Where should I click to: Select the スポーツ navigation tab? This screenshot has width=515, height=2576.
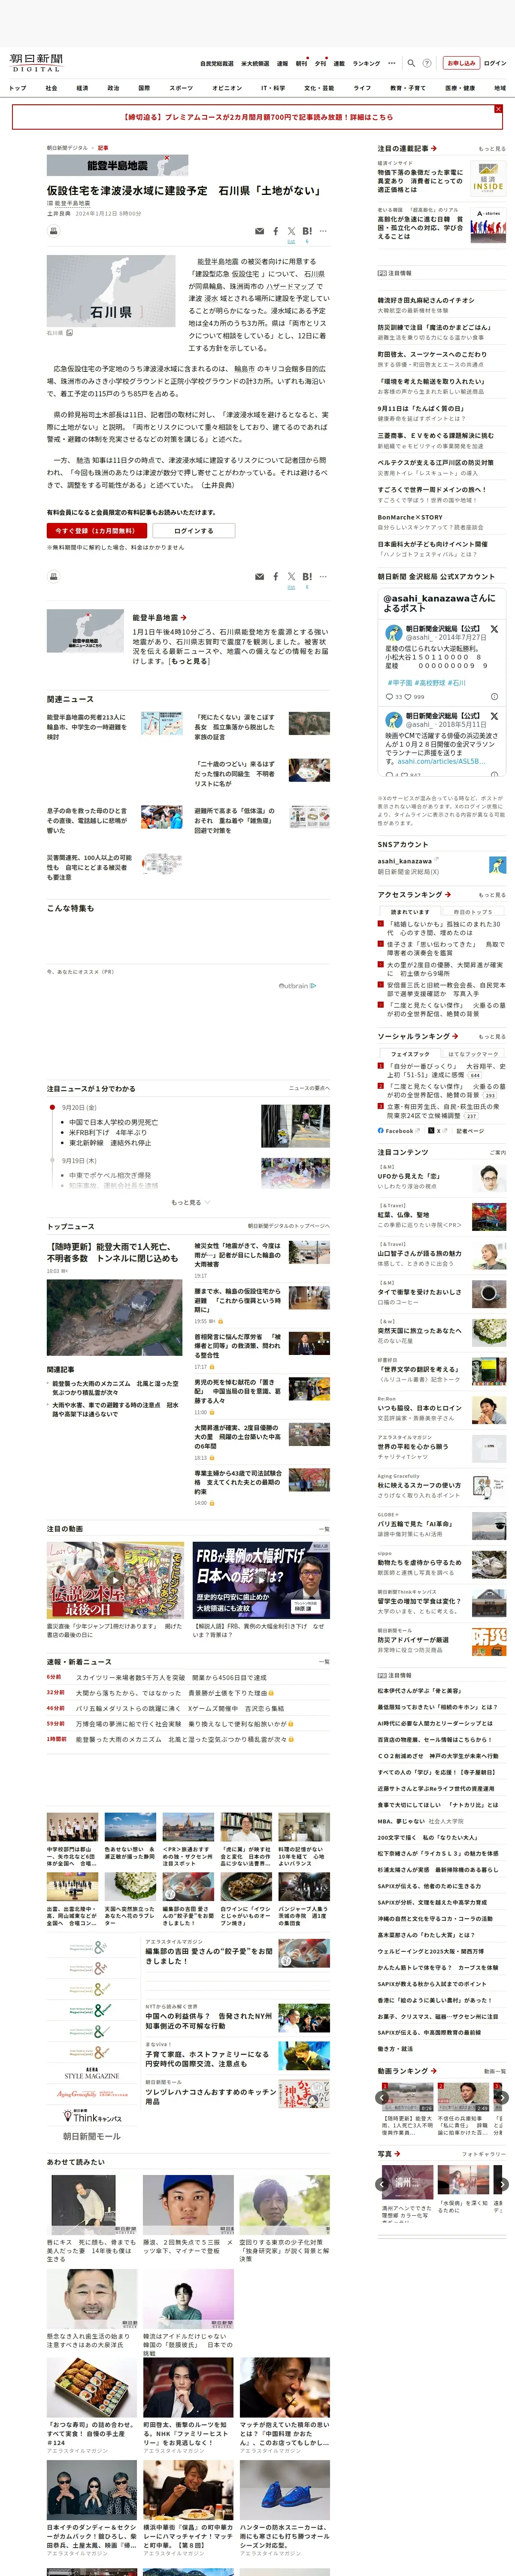181,88
